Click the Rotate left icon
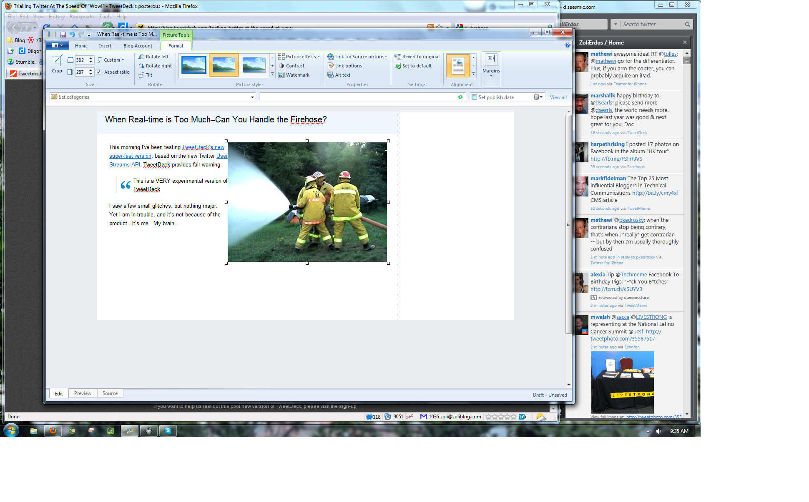809x502 pixels. click(141, 57)
